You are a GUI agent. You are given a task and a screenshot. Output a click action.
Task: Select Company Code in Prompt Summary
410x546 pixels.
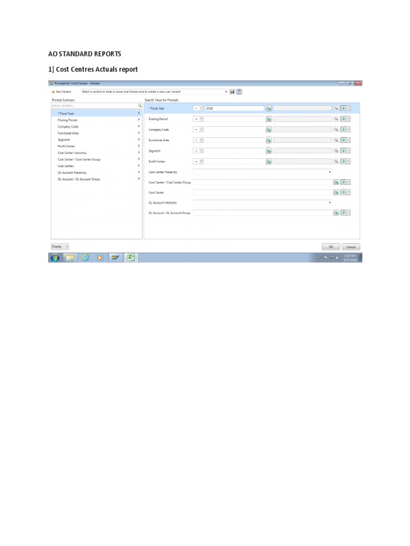coord(97,127)
